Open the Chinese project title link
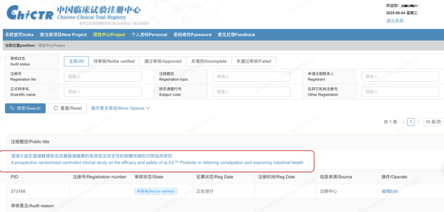444x212 pixels. pyautogui.click(x=91, y=156)
